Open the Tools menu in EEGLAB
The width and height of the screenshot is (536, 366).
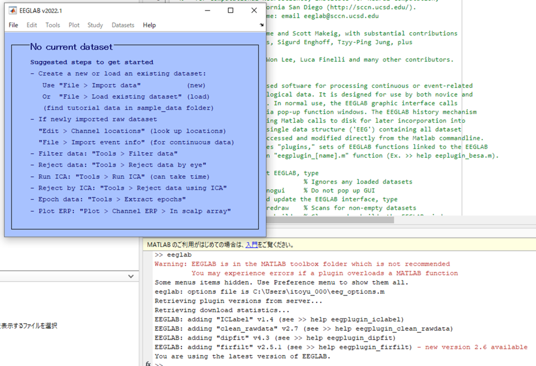(x=53, y=25)
